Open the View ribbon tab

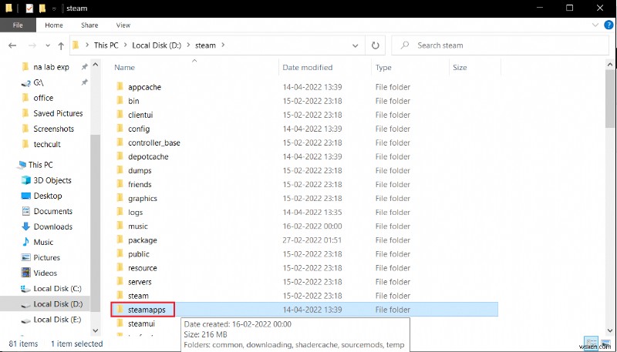click(123, 25)
